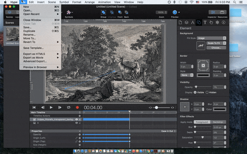Open the Resources toolbar button
Viewport: 247px width, 154px height.
(x=222, y=12)
